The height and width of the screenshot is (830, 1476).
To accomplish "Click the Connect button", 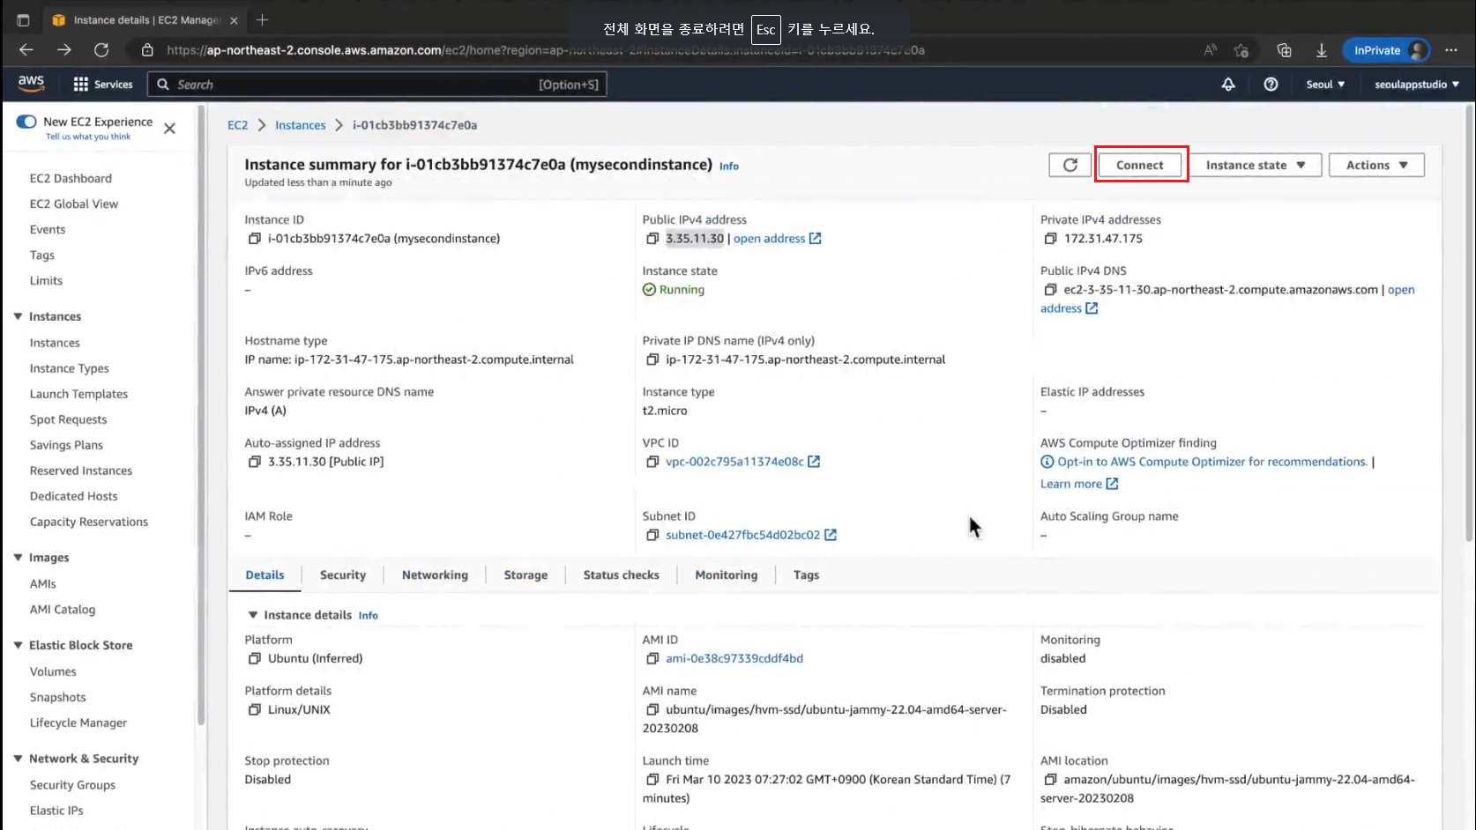I will (x=1140, y=165).
